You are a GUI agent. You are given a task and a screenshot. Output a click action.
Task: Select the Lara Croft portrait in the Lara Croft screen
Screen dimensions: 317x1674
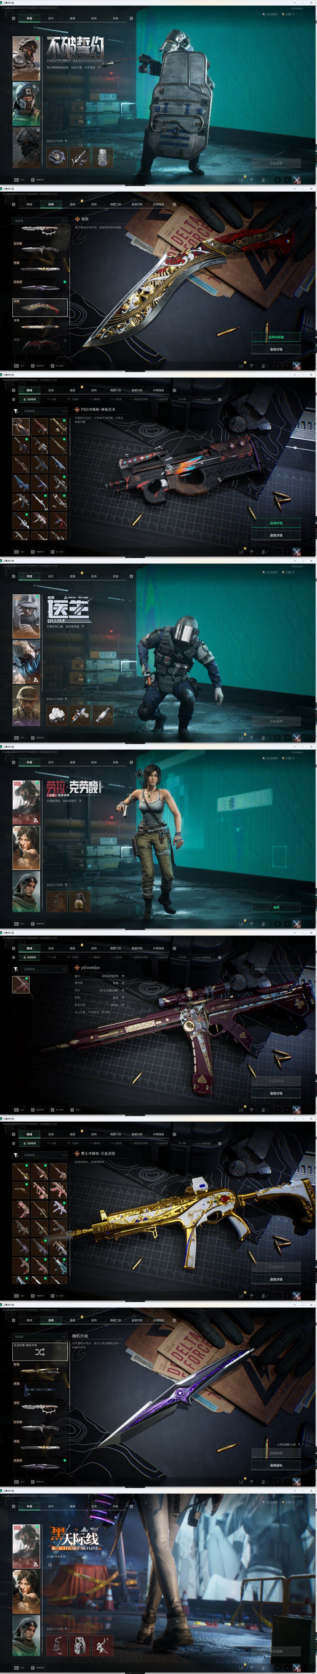point(26,848)
